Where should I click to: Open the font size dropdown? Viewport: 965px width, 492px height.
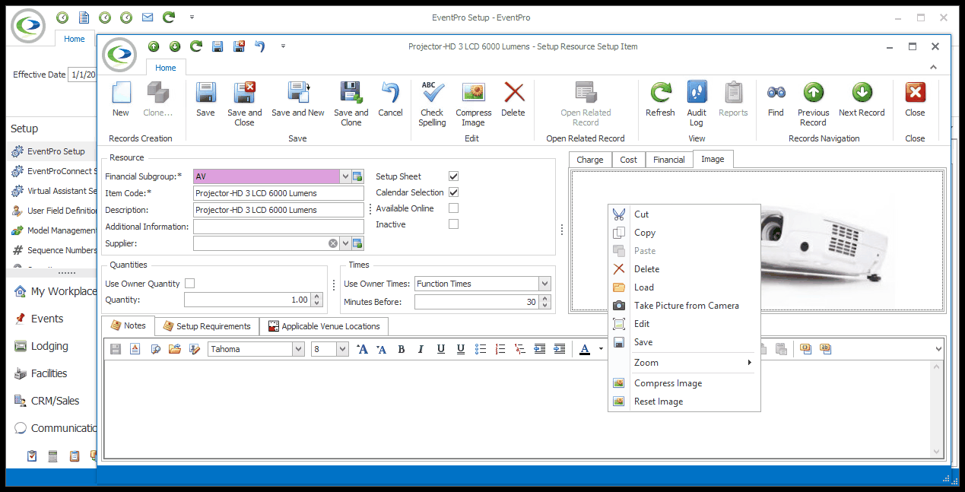(x=342, y=349)
